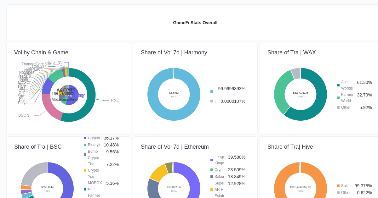
Task: Toggle the Other entry in WAX legend
Action: tap(346, 107)
